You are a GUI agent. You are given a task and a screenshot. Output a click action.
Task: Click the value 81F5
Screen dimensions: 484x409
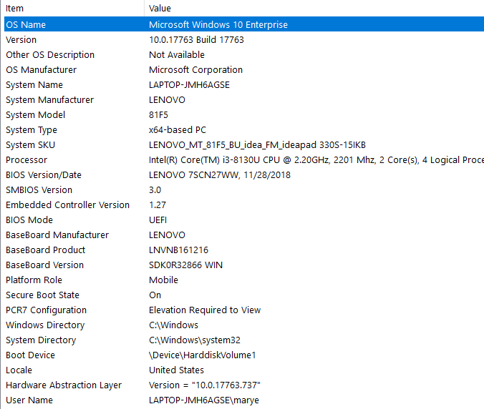[158, 115]
